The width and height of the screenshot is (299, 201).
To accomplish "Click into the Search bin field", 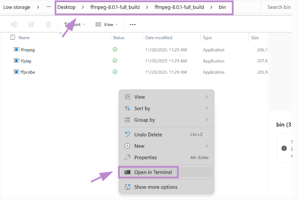I will pyautogui.click(x=277, y=7).
